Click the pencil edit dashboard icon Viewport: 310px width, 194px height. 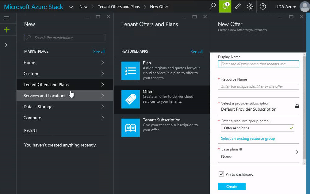[238, 6]
